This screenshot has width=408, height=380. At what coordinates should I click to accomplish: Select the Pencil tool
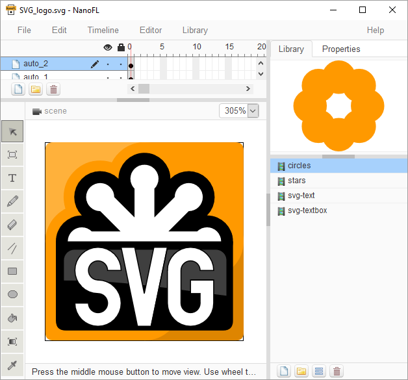(12, 201)
